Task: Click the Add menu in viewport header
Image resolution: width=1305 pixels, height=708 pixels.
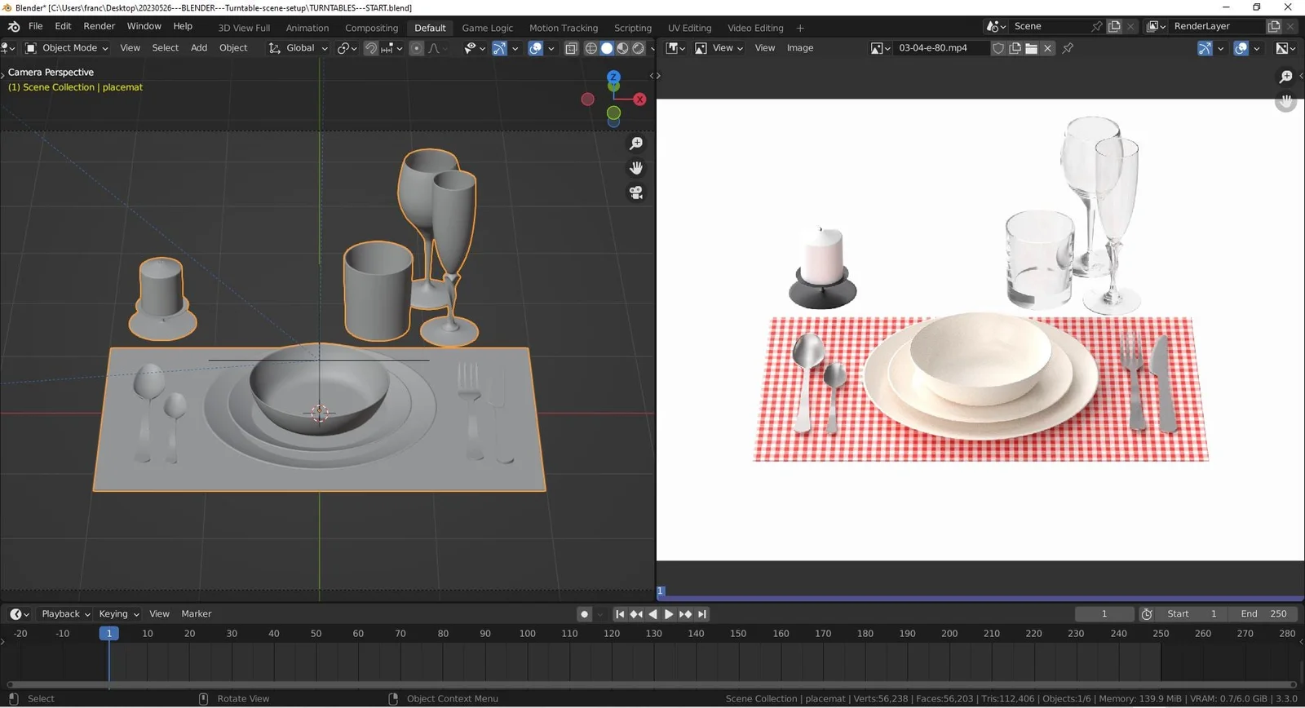Action: click(x=199, y=48)
